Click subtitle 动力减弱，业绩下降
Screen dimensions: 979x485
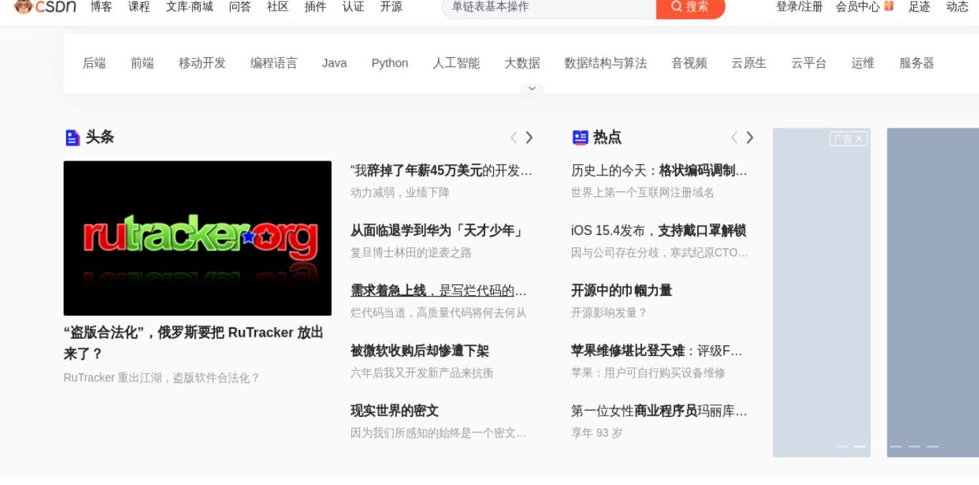click(400, 193)
